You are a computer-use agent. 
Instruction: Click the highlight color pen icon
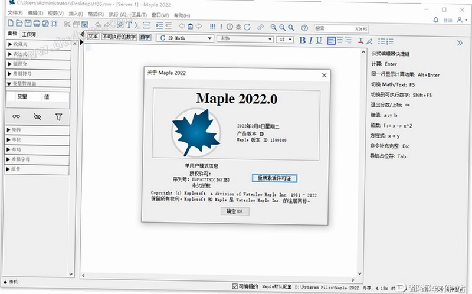coord(369,41)
